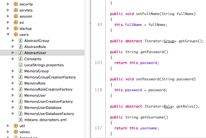Expand the AbstractGroup class node
Viewport: 206px width, 138px height.
[x=13, y=41]
